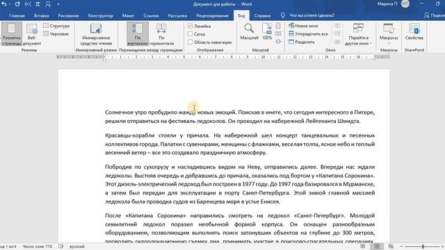Image resolution: width=445 pixels, height=250 pixels.
Task: Undo the last action in Quick Access
Action: point(3,4)
